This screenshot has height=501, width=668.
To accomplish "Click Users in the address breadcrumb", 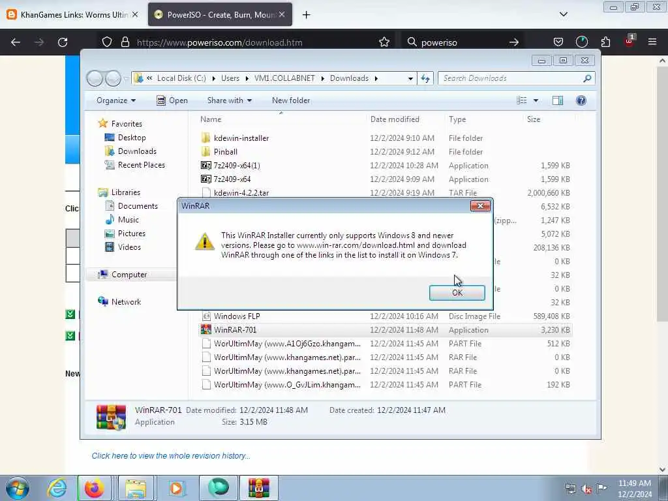I will pyautogui.click(x=230, y=78).
